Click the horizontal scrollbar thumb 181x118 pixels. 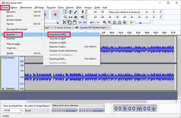click(x=88, y=101)
